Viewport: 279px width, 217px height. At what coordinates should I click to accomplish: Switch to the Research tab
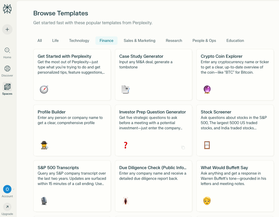[x=174, y=41]
